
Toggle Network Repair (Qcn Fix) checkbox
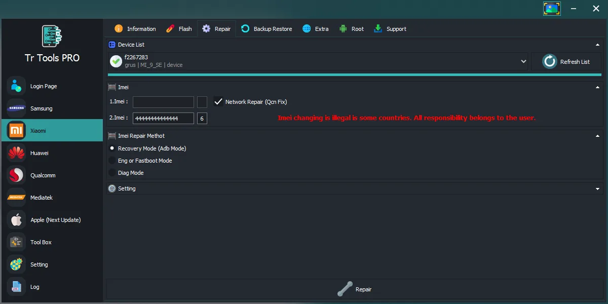[218, 101]
